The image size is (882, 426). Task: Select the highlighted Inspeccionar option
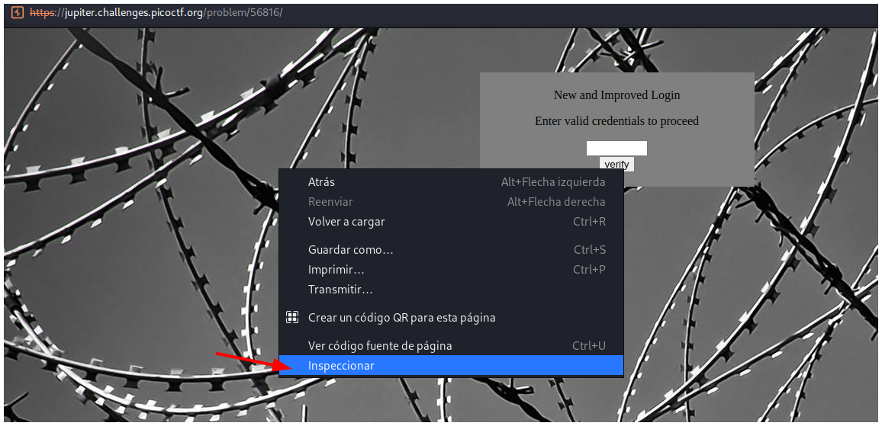(x=341, y=366)
